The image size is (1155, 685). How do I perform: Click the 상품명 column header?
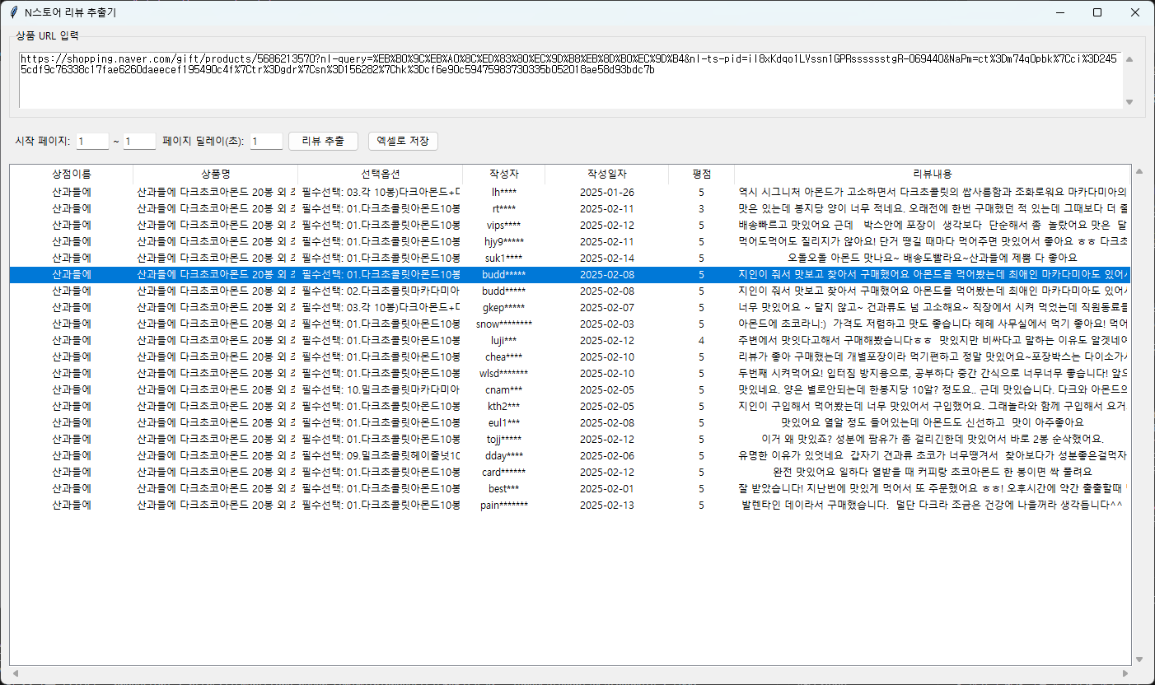pyautogui.click(x=215, y=175)
